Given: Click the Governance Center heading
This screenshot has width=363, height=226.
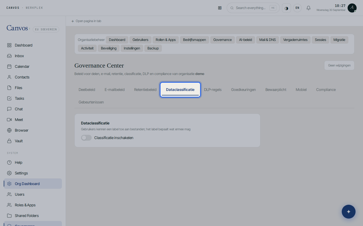Looking at the screenshot, I should pyautogui.click(x=99, y=66).
